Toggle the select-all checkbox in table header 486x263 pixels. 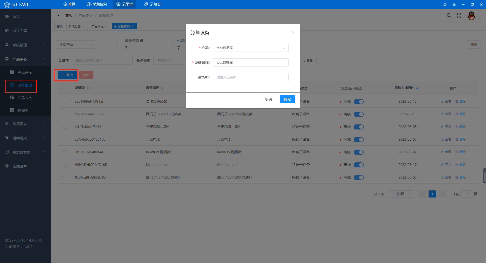[65, 88]
